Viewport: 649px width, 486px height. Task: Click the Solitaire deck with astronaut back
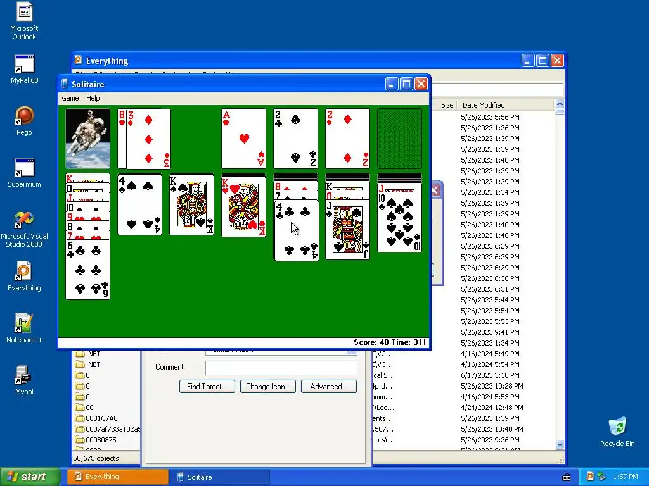87,139
